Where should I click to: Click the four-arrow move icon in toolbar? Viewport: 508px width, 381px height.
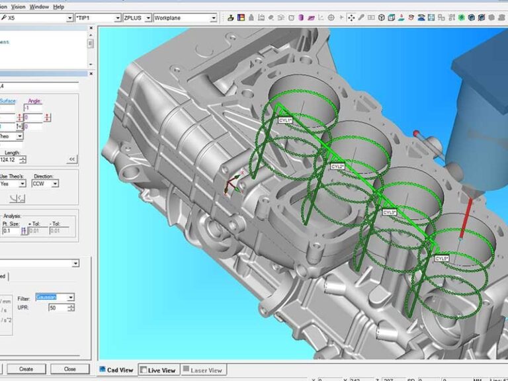click(351, 18)
